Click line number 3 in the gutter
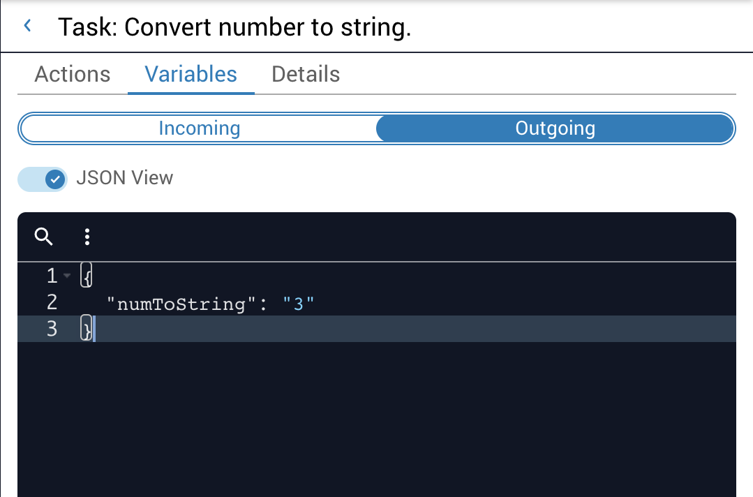The height and width of the screenshot is (497, 753). tap(52, 329)
